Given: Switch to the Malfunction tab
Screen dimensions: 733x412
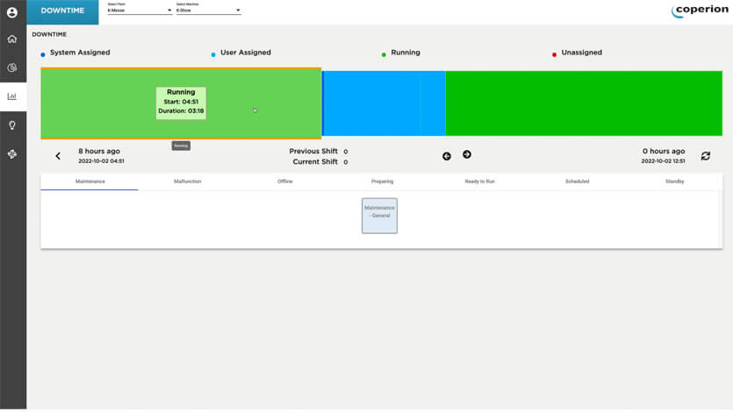Looking at the screenshot, I should [187, 181].
